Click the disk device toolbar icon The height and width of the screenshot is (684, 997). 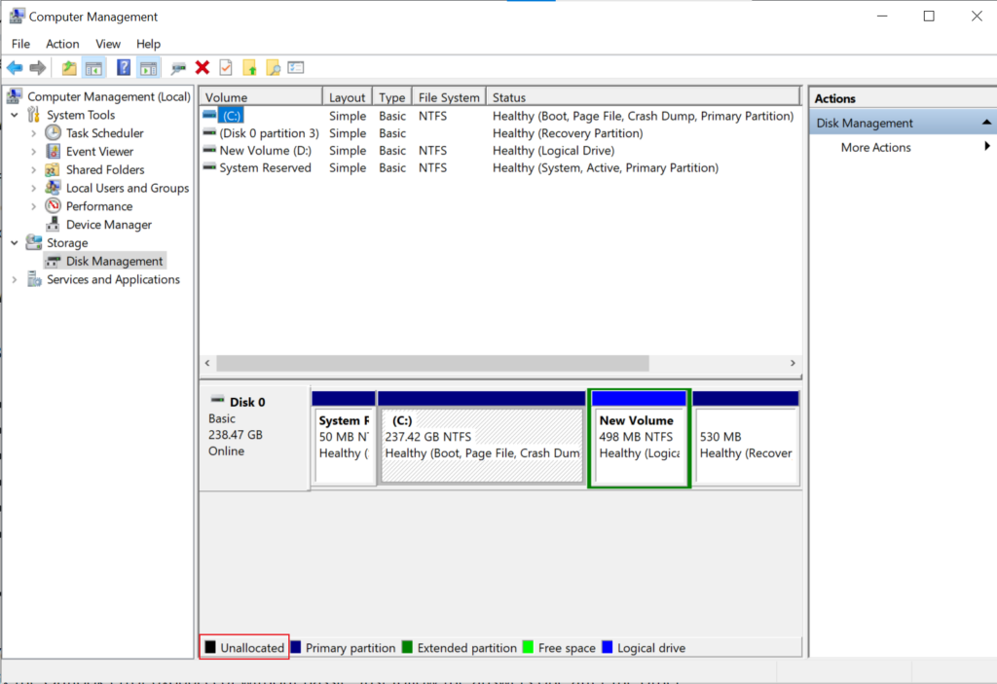tap(177, 67)
